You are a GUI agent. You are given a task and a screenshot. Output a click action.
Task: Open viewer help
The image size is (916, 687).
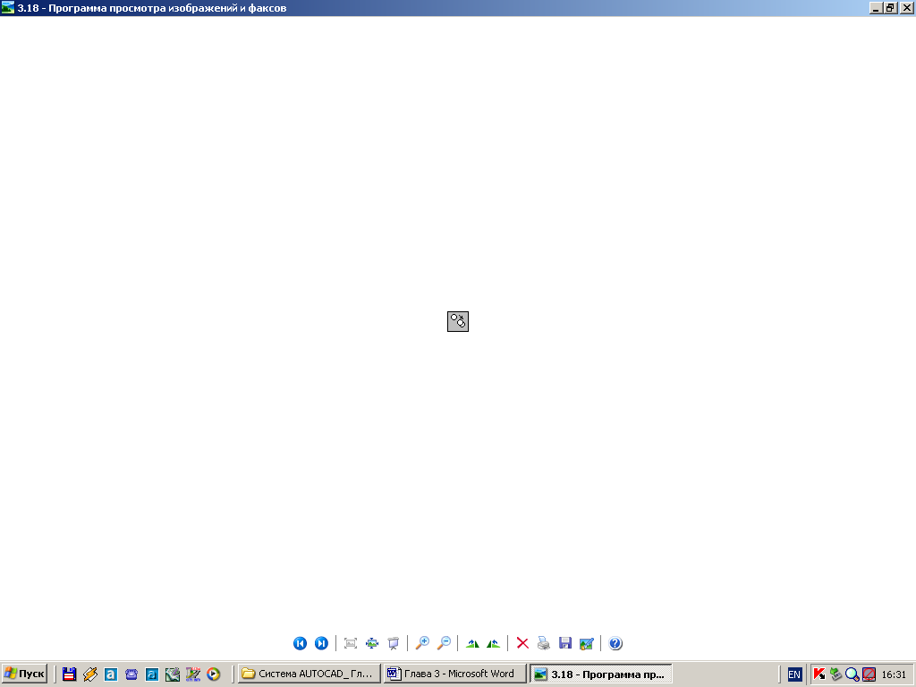click(615, 643)
